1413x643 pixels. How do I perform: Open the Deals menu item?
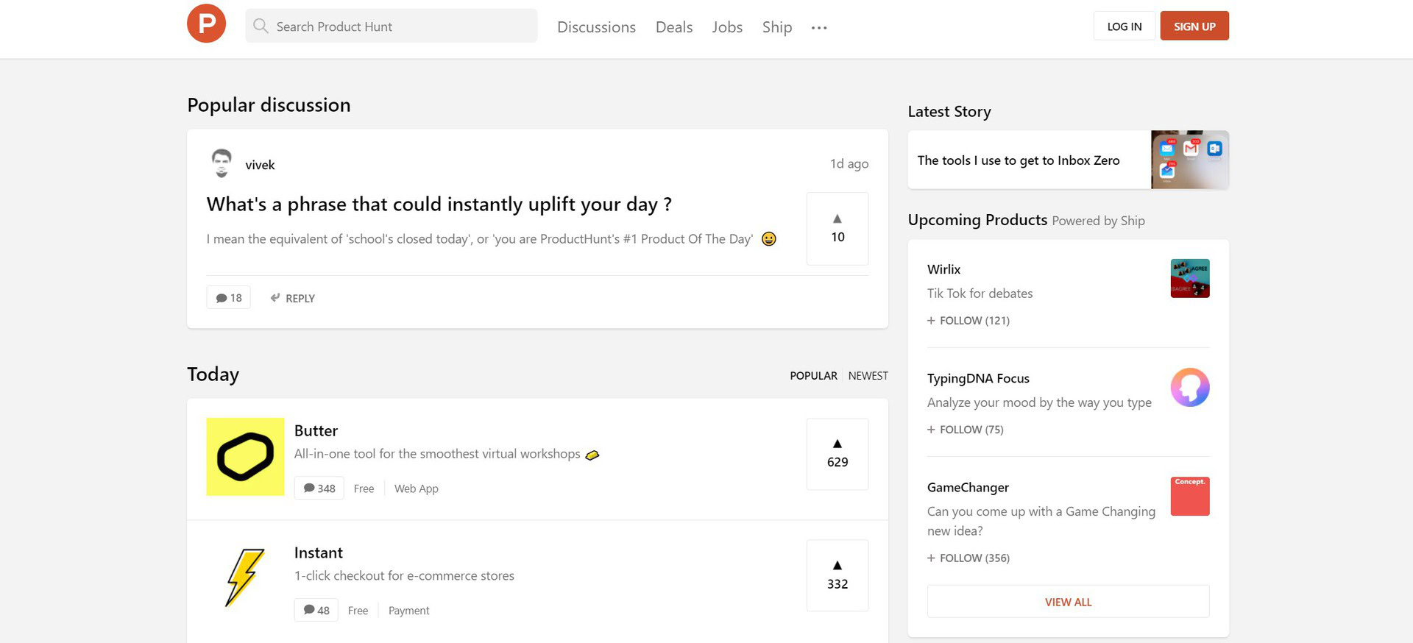(674, 27)
